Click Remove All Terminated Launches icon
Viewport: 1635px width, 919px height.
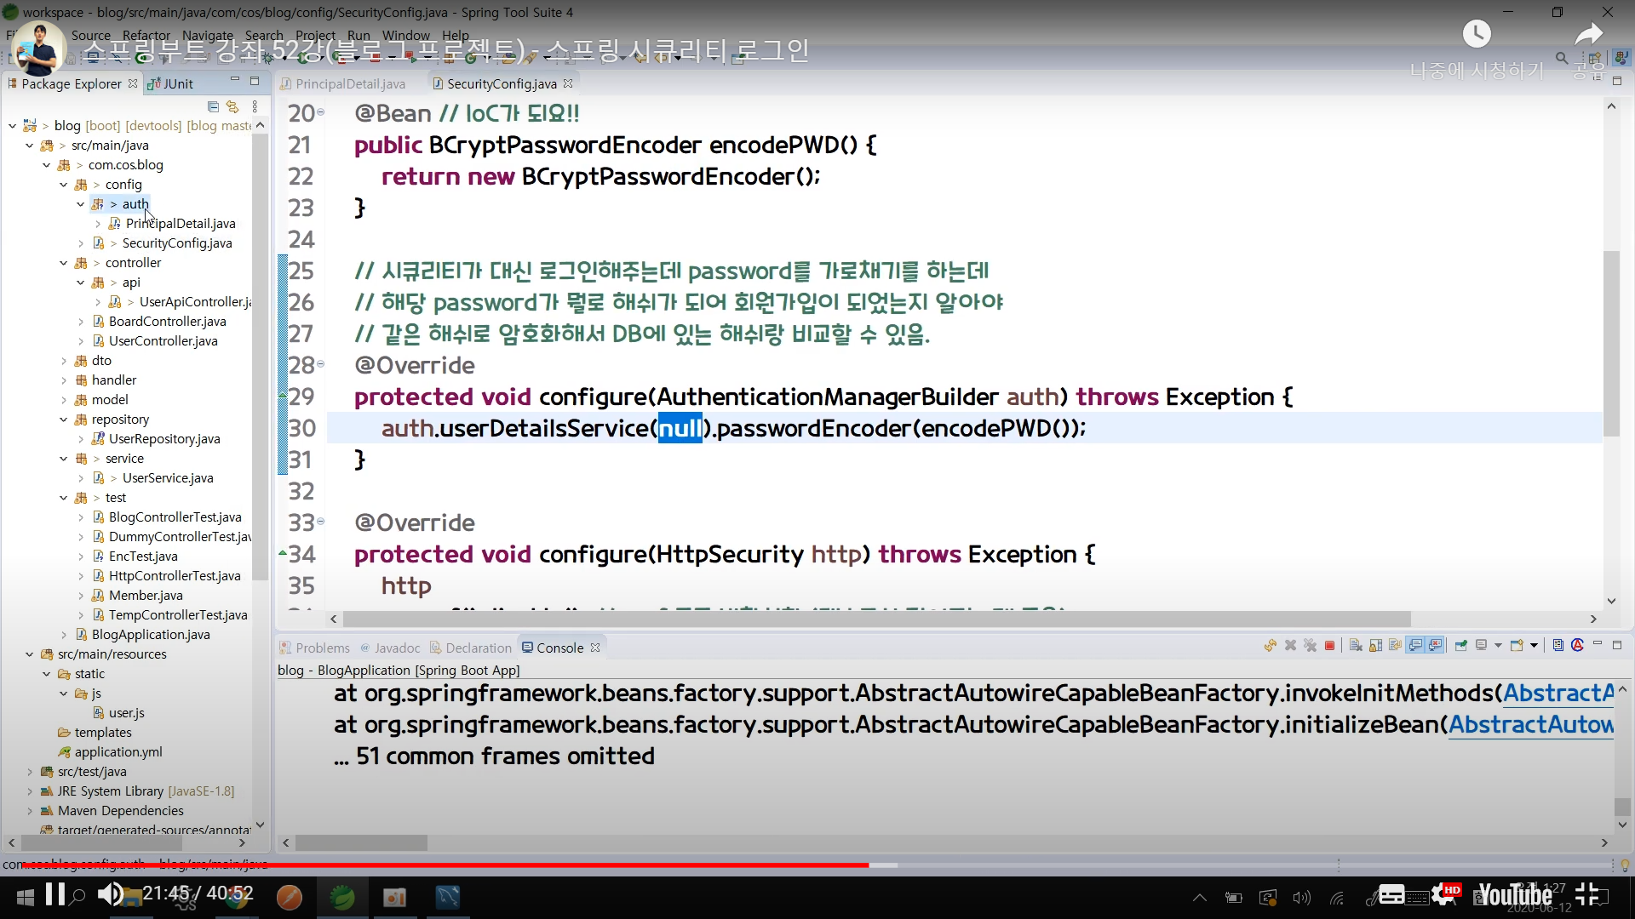click(x=1310, y=646)
